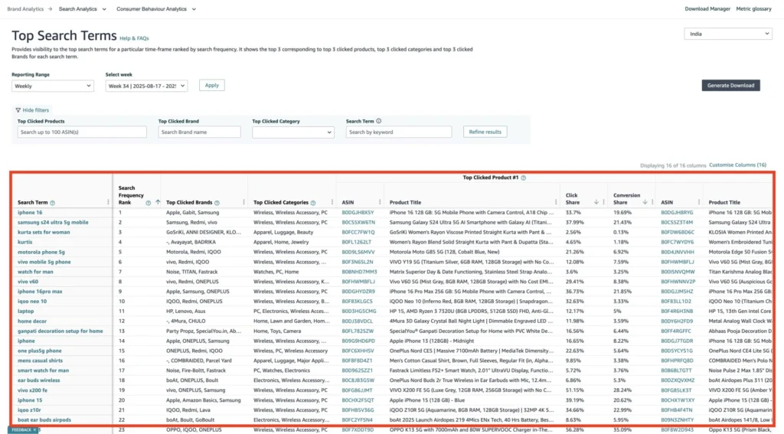Screen dimensions: 784x434
Task: Sort ascending by Search Frequency Rank arrow
Action: point(158,203)
